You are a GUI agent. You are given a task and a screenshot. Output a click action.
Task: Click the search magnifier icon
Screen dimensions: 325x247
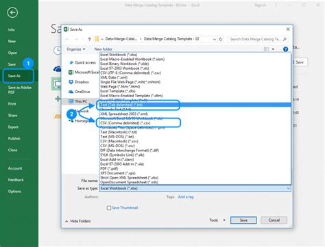(285, 39)
